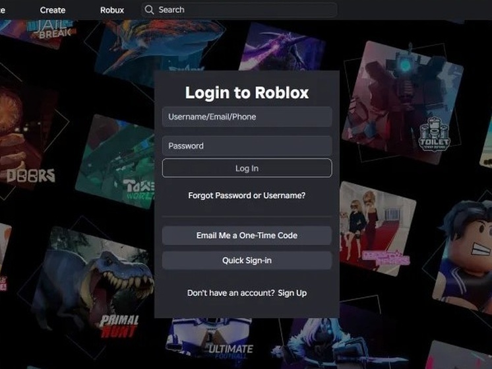Select the Quick Sign-in button
The image size is (492, 369).
coord(247,260)
